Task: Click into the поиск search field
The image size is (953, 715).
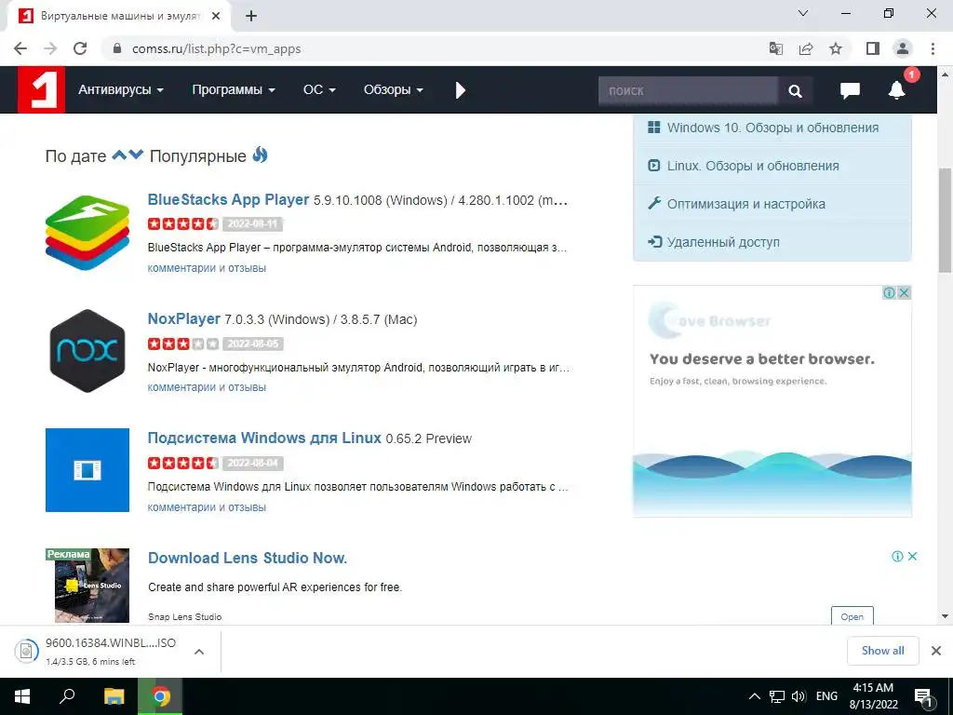Action: [688, 90]
